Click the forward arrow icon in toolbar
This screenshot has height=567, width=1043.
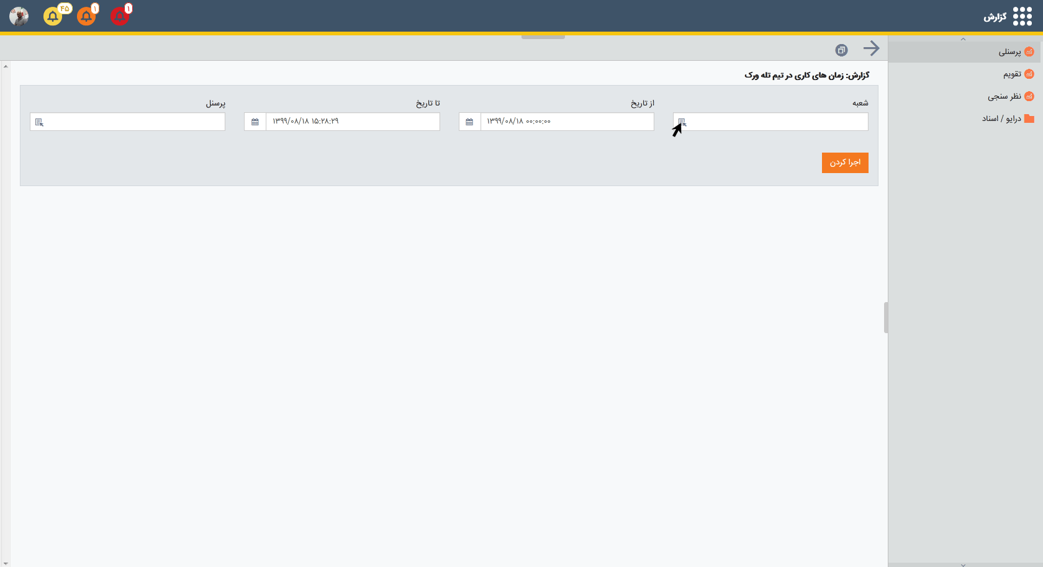tap(872, 48)
